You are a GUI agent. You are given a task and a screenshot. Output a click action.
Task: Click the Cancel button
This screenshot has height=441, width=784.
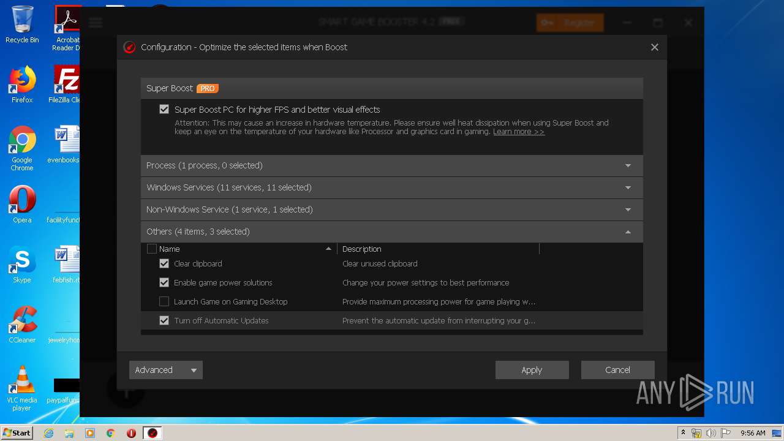click(x=617, y=370)
